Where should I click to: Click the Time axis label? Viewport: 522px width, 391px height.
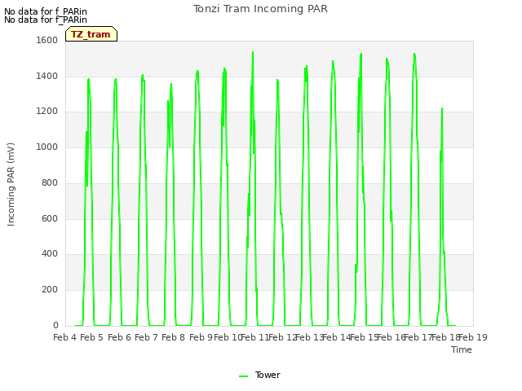click(x=462, y=349)
